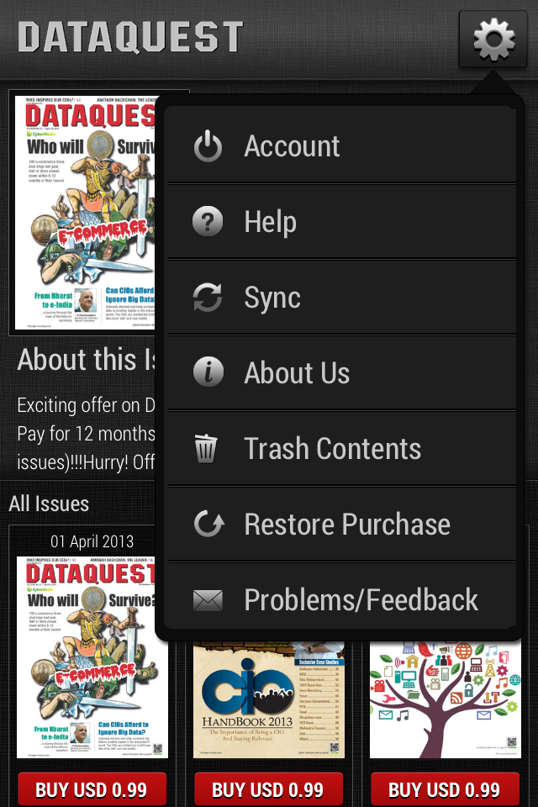Screen dimensions: 538x807
Task: Click the DATAQUEST title logo
Action: [x=130, y=36]
